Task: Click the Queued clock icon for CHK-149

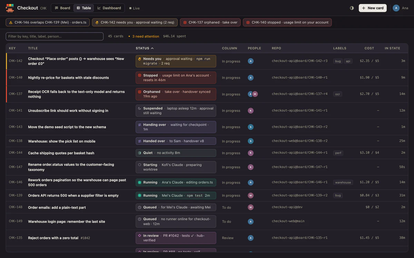Action: (x=140, y=219)
